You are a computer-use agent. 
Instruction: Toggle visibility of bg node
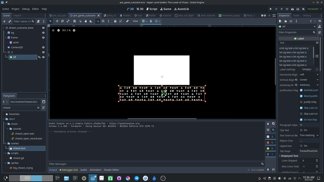44,33
